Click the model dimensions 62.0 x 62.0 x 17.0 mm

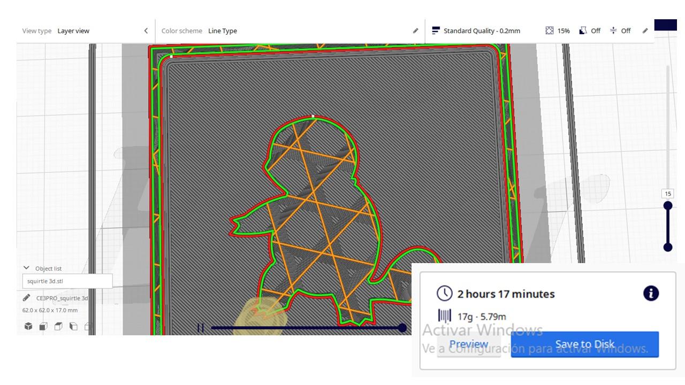tap(50, 311)
